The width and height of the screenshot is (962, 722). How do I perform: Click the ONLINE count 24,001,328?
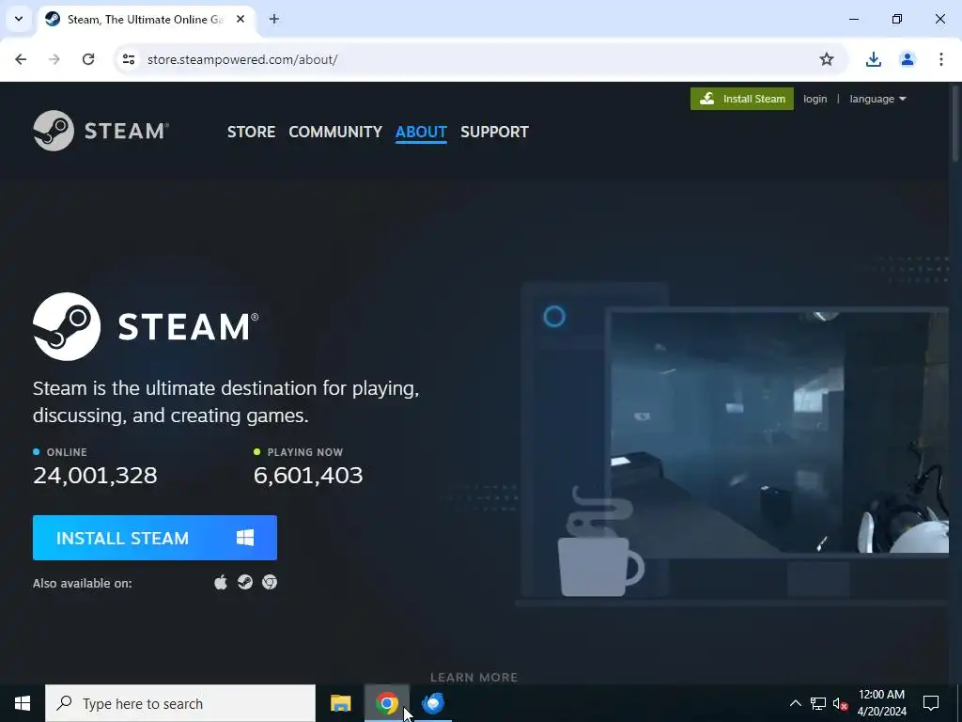click(x=95, y=475)
